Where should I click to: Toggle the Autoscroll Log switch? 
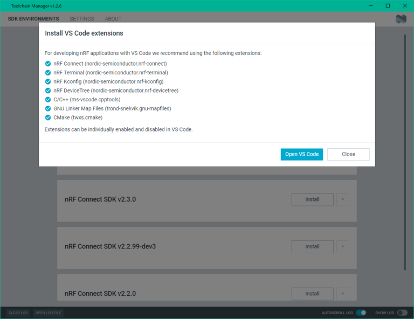click(x=361, y=313)
